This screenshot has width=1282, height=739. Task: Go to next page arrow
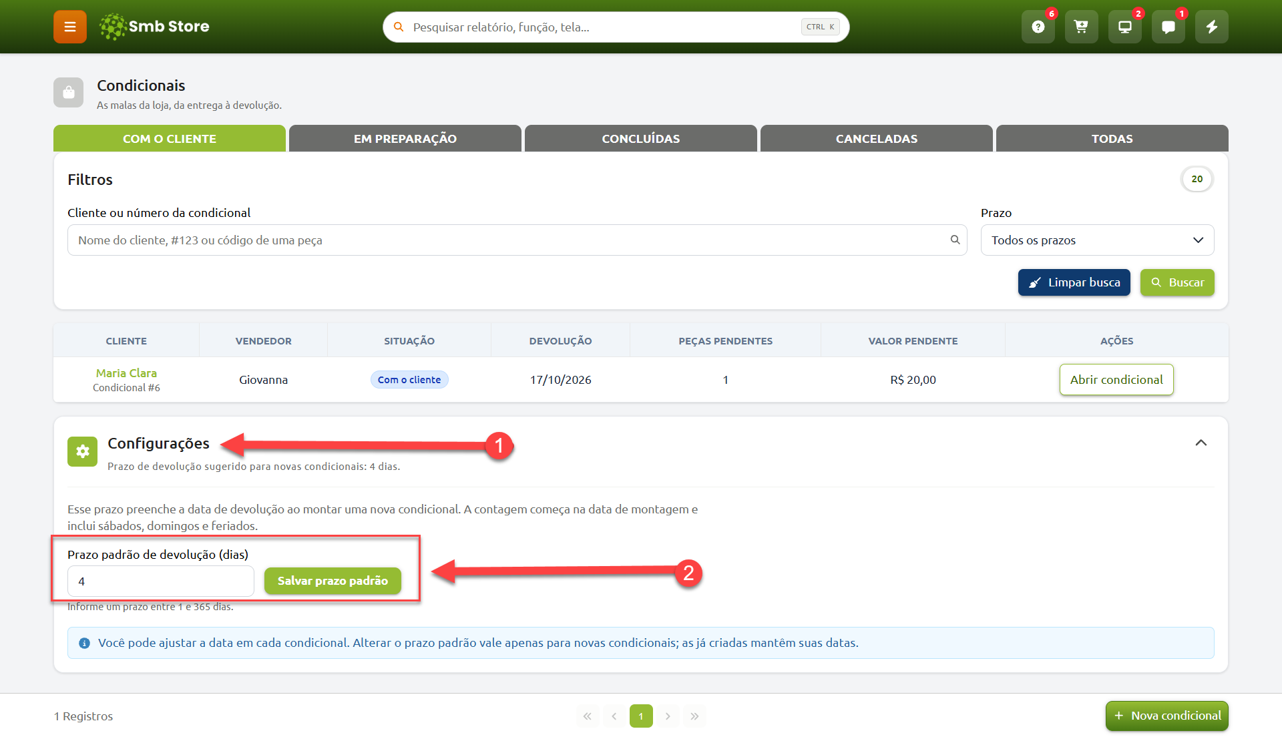pyautogui.click(x=668, y=716)
